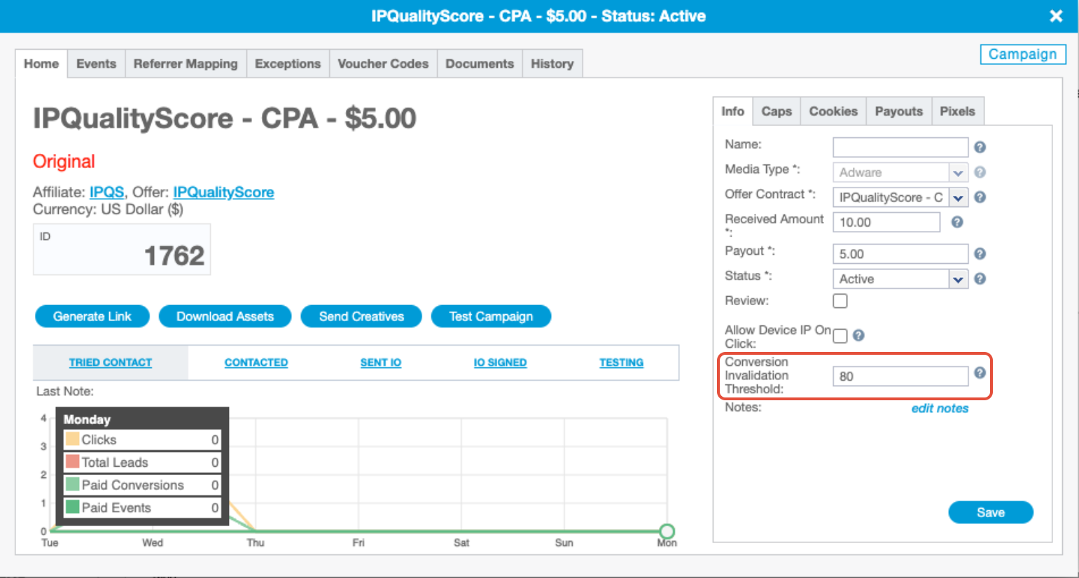Image resolution: width=1079 pixels, height=578 pixels.
Task: Open the Payouts tab
Action: pos(898,111)
